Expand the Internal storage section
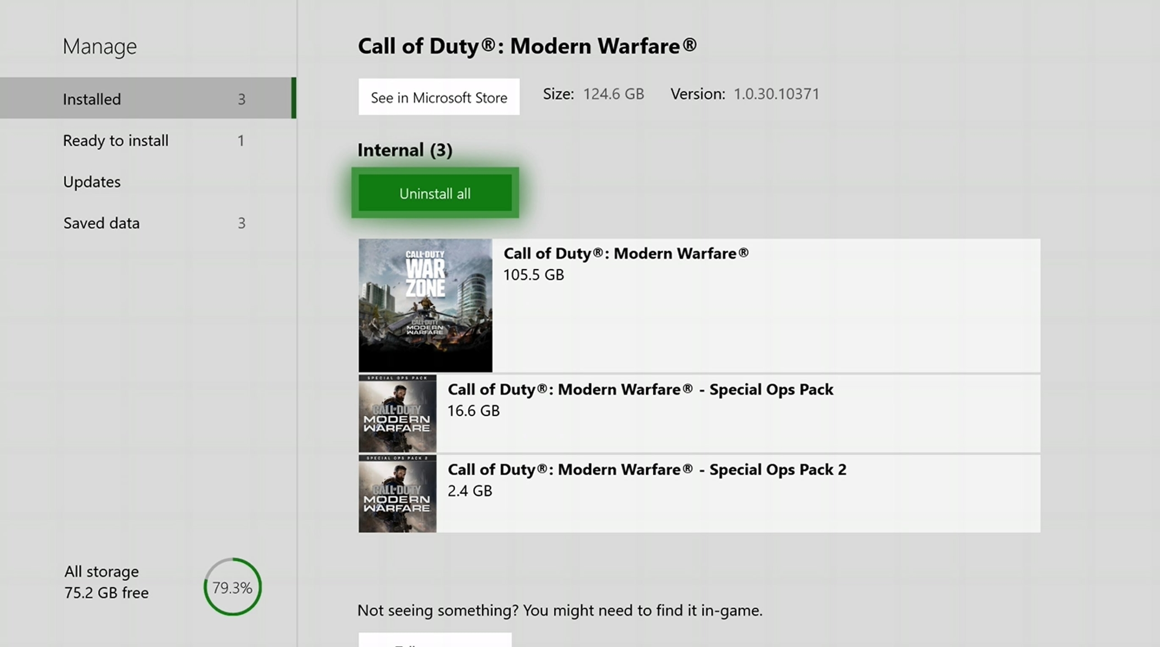Viewport: 1160px width, 647px height. 405,149
